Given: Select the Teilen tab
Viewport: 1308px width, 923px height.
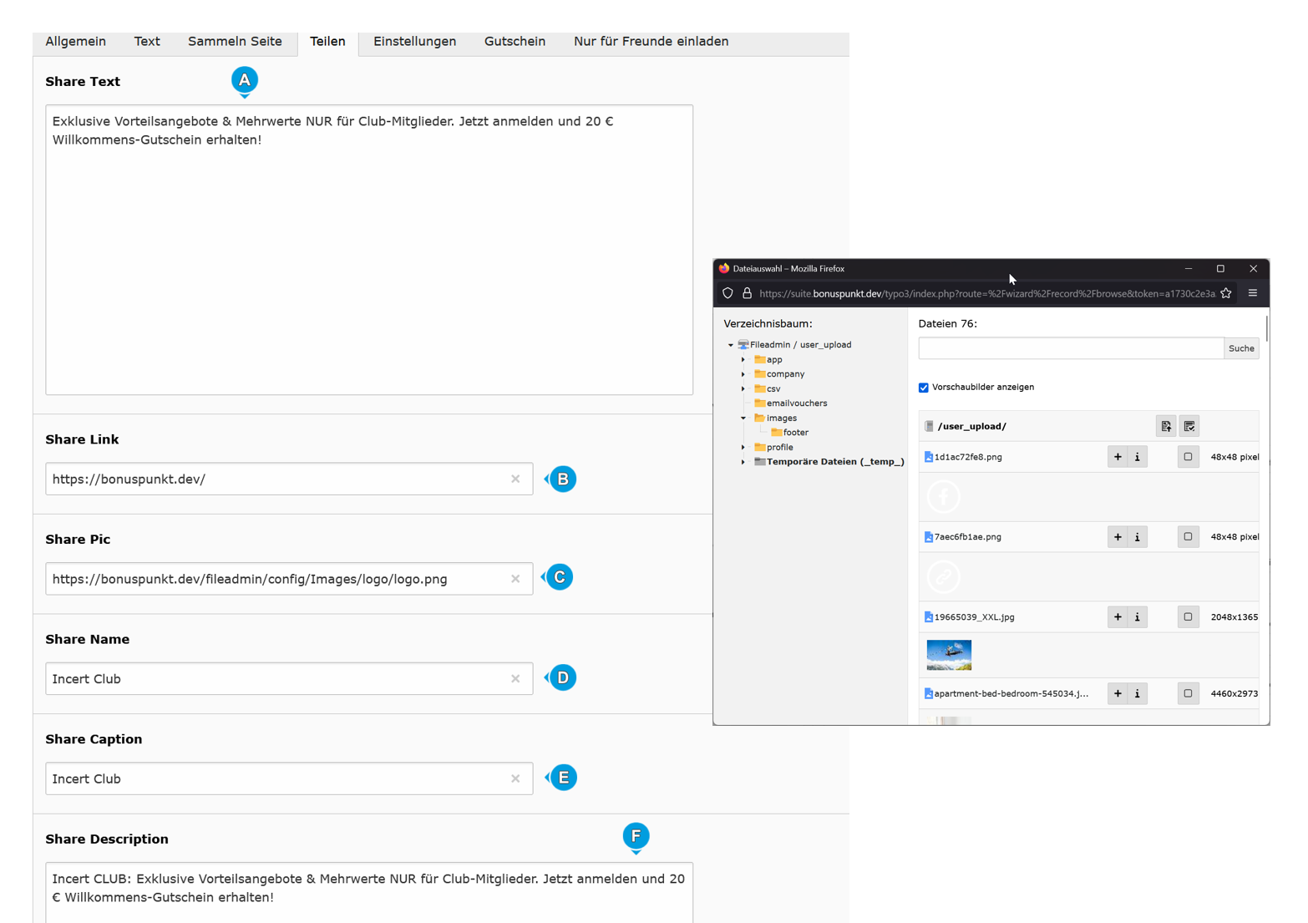Looking at the screenshot, I should [x=327, y=42].
